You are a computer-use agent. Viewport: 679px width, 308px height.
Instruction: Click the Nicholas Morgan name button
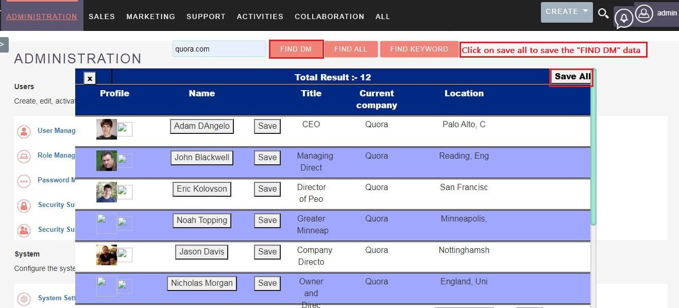(x=202, y=283)
